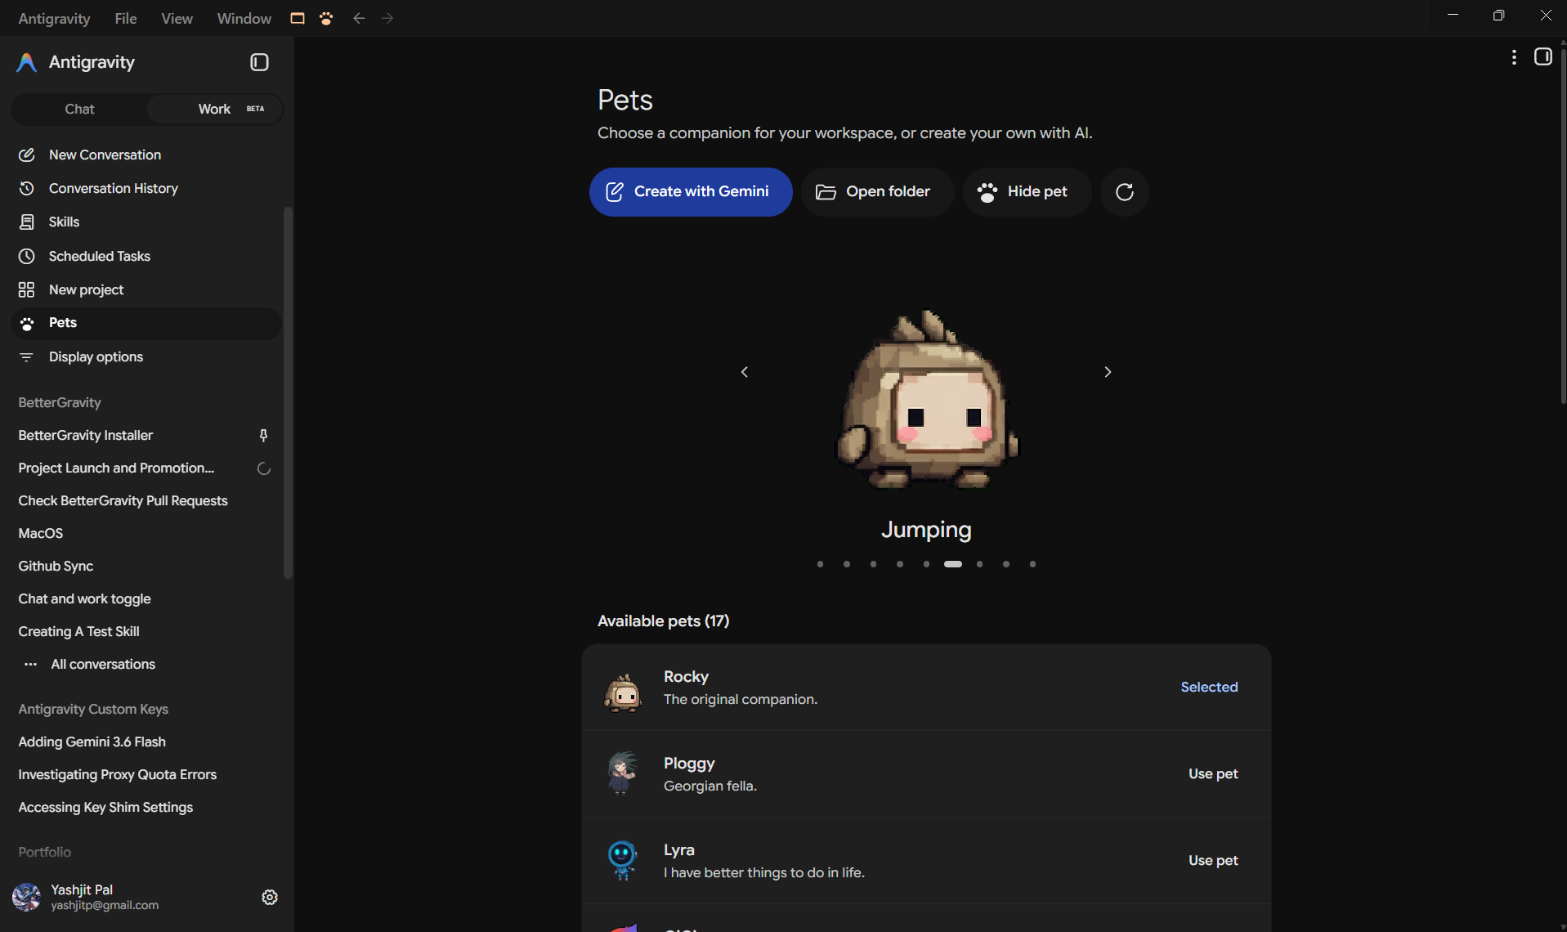1567x932 pixels.
Task: Click Create with Gemini button
Action: pos(691,192)
